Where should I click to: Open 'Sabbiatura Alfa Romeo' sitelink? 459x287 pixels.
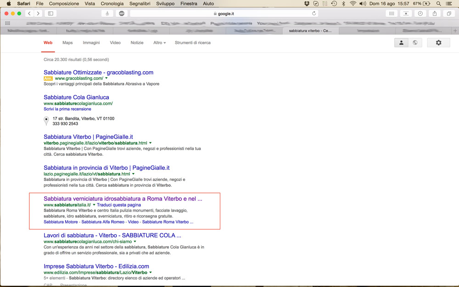(x=103, y=222)
